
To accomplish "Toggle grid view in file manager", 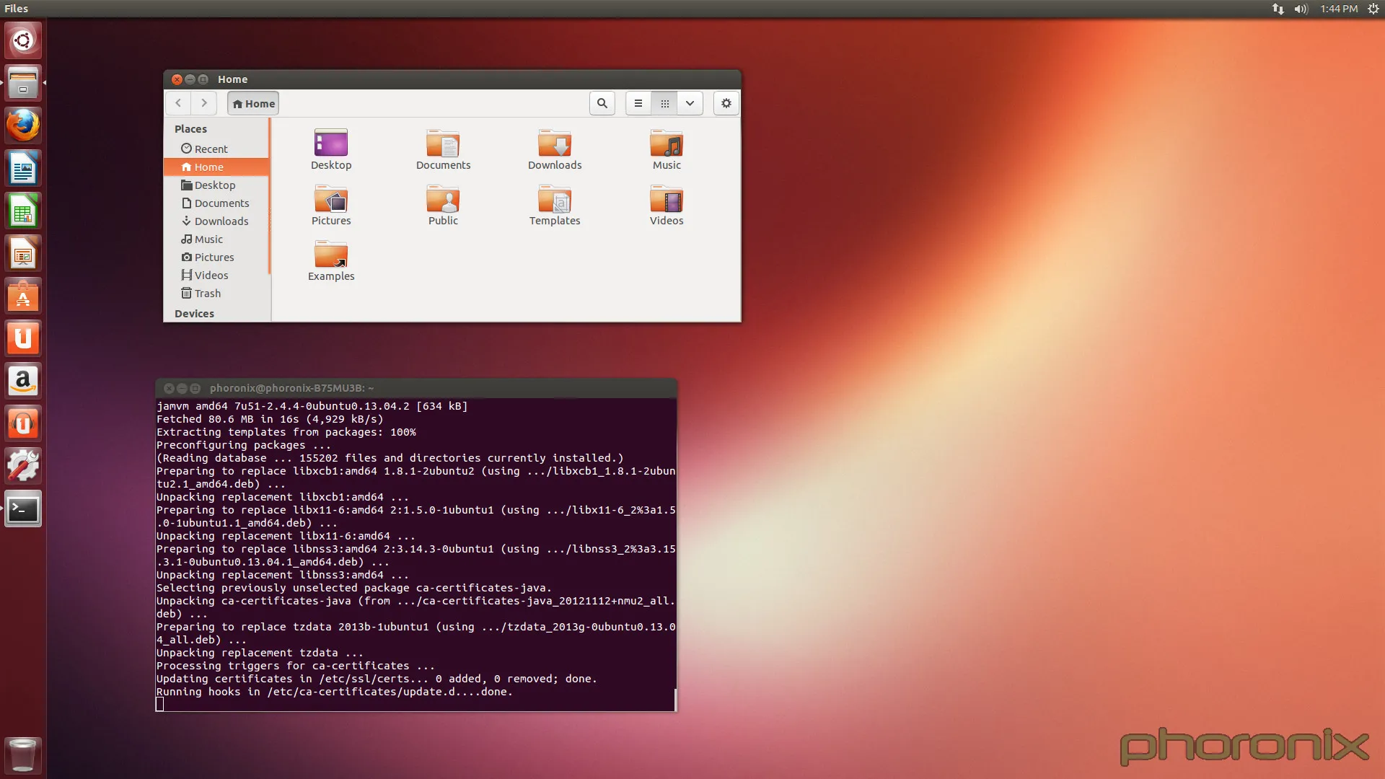I will [x=663, y=102].
